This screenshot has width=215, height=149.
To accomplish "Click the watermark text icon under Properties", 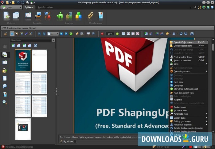I will pos(48,15).
